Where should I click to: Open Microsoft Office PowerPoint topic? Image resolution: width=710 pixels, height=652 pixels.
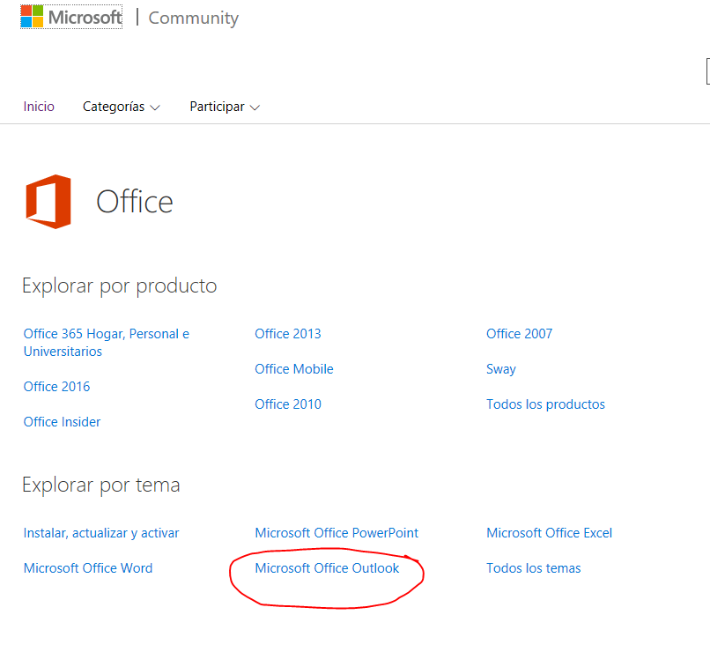[337, 533]
